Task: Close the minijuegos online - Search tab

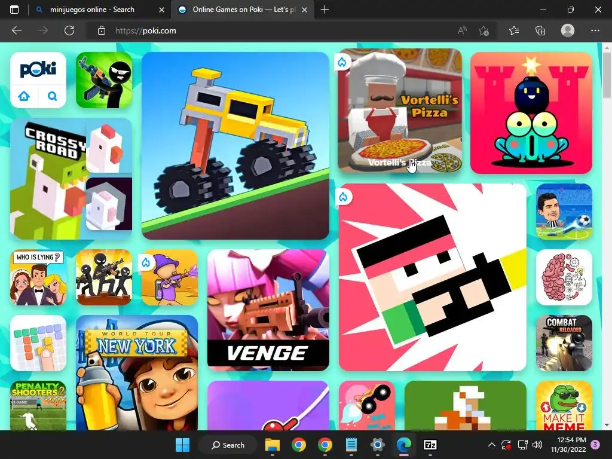Action: [161, 10]
